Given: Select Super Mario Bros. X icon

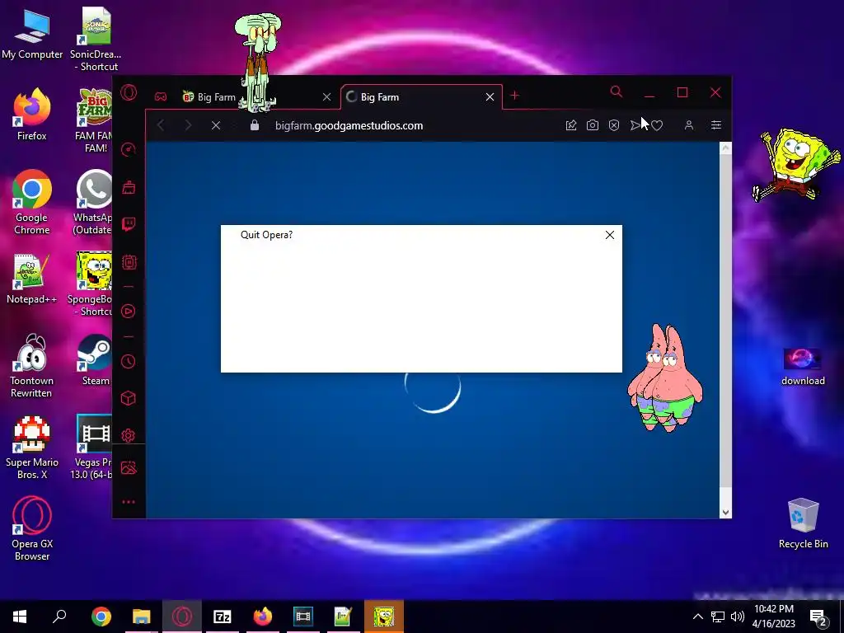Looking at the screenshot, I should tap(32, 448).
